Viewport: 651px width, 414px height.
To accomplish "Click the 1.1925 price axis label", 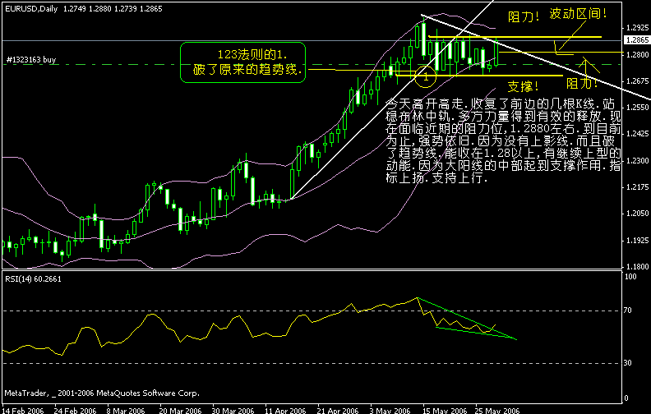I will point(637,240).
